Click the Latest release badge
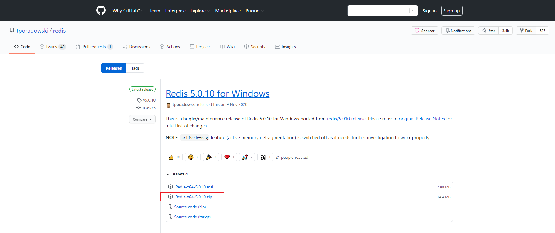 click(x=142, y=89)
